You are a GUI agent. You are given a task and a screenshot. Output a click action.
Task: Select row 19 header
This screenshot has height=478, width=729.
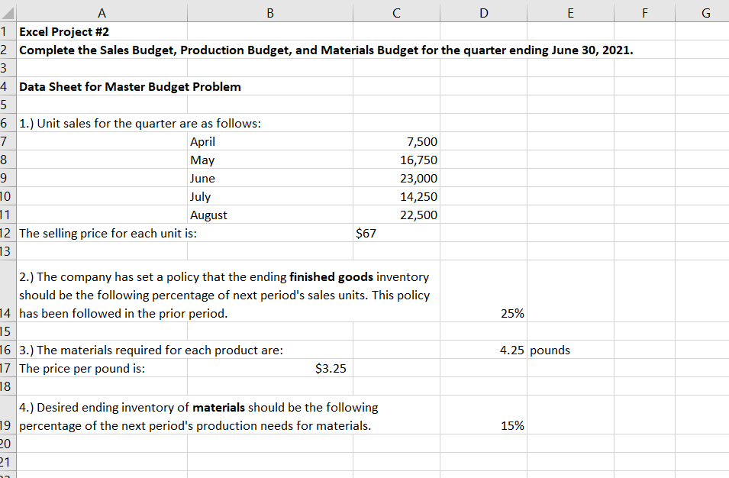tap(8, 415)
